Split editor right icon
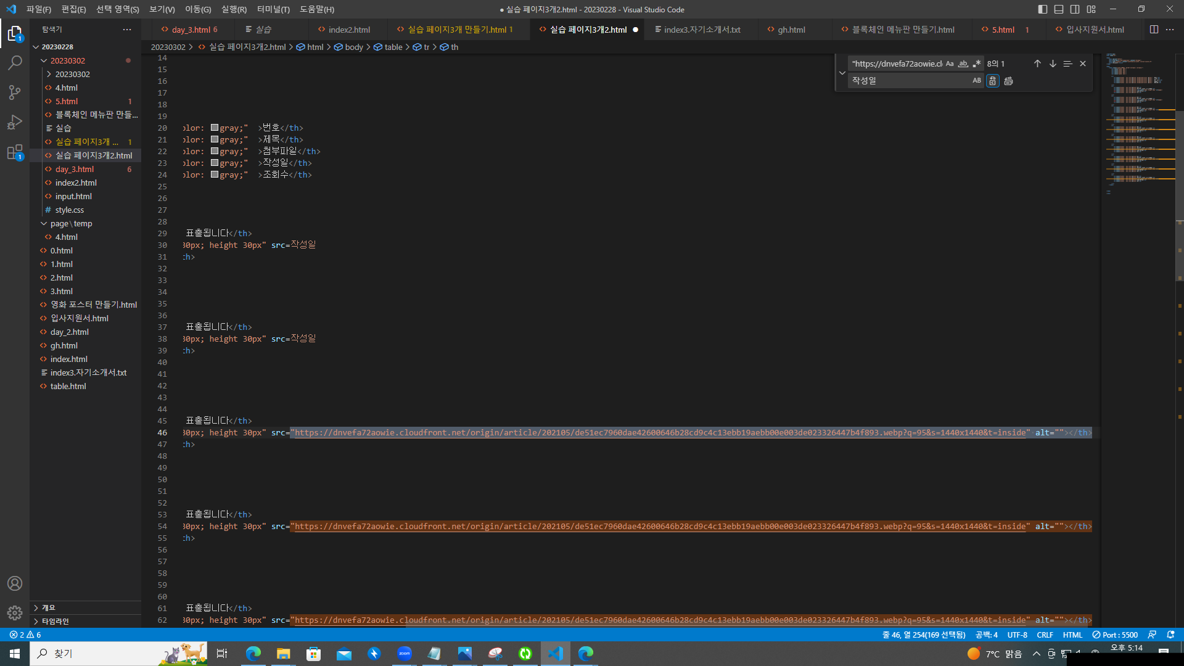The width and height of the screenshot is (1184, 666). 1154,30
